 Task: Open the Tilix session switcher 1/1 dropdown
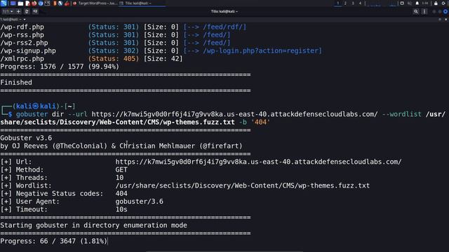[8, 11]
